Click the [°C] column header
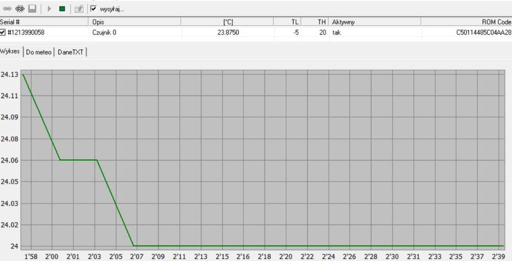512x261 pixels. coord(227,22)
